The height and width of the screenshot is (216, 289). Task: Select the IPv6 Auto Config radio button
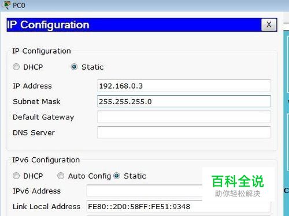pos(61,176)
